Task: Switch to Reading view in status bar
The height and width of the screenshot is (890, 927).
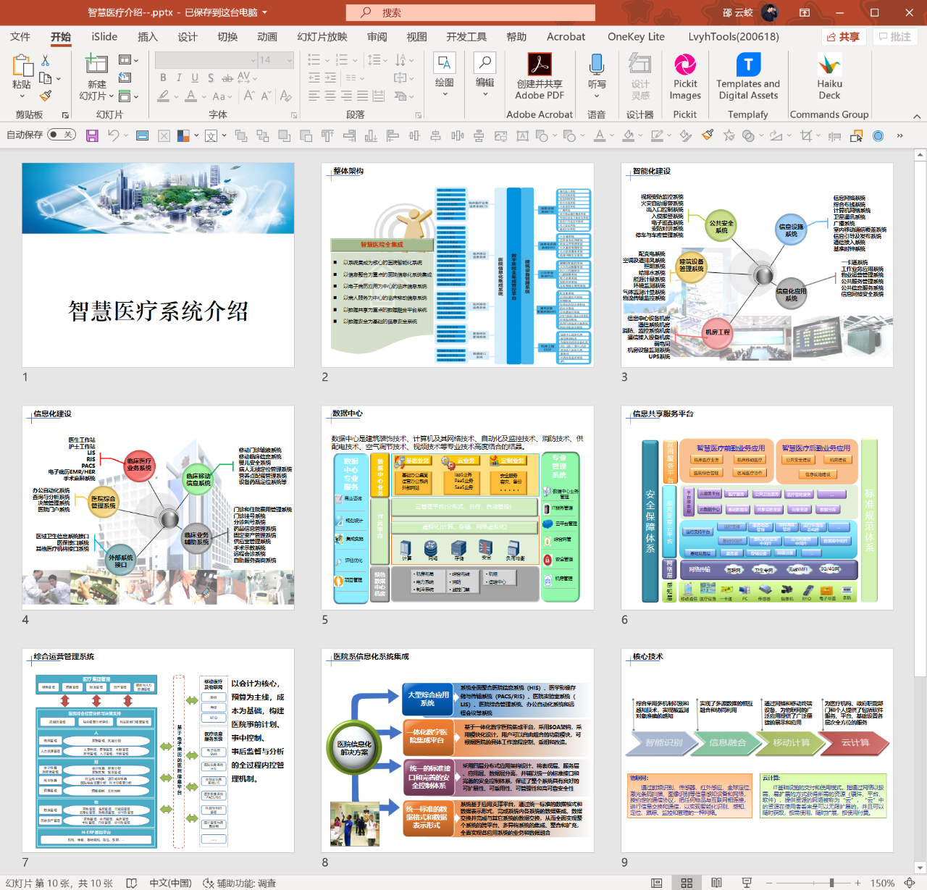Action: 716,883
